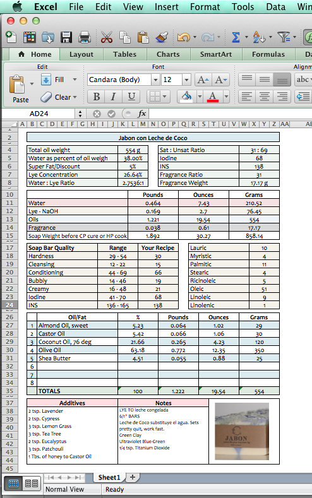Open the Format menu
The image size is (312, 498).
205,7
